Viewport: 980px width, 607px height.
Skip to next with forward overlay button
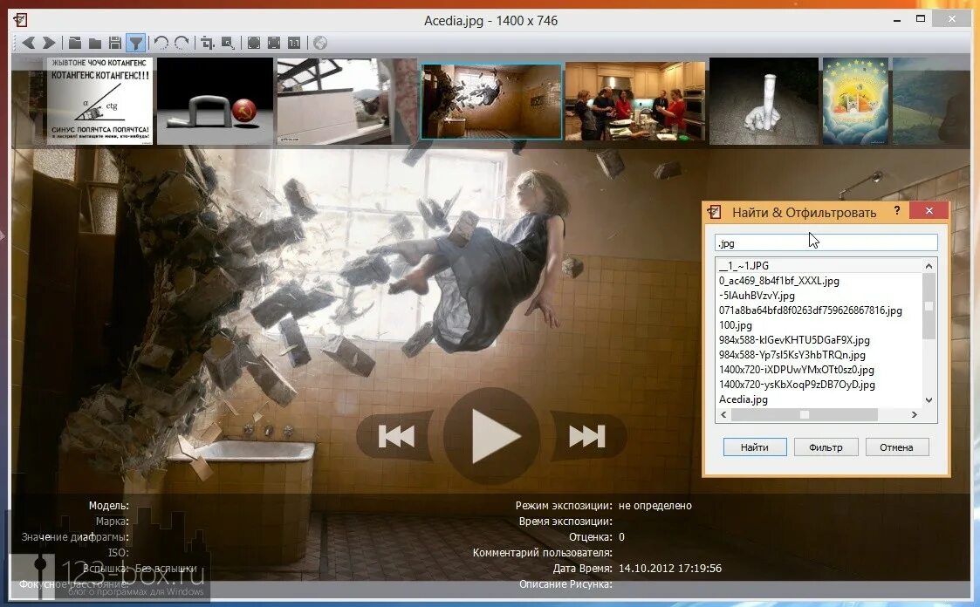click(587, 435)
